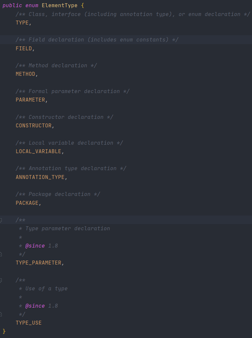Click the @since tag above TYPE_PARAMETER
This screenshot has width=252, height=338.
pyautogui.click(x=35, y=246)
